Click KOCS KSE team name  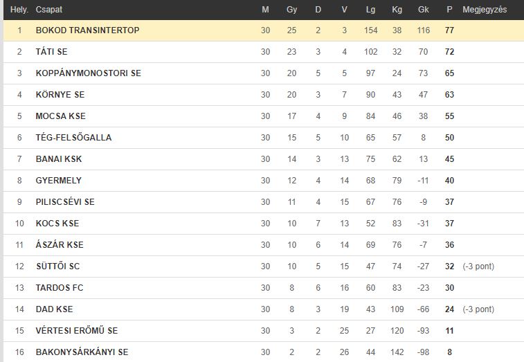(57, 223)
